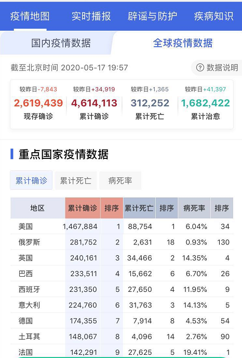Click the 地区 column header
Image resolution: width=242 pixels, height=358 pixels.
point(37,208)
